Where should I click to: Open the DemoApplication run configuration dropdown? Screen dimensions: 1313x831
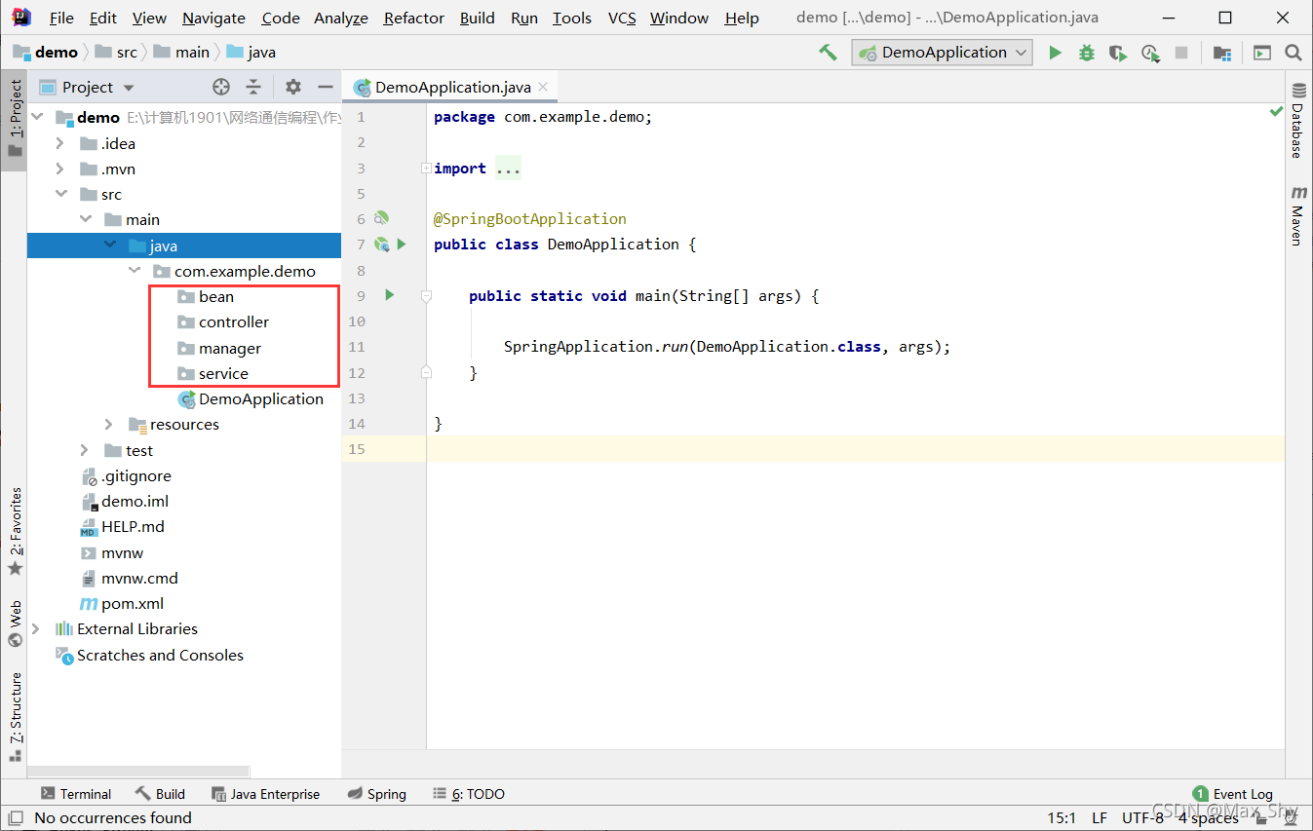[942, 53]
